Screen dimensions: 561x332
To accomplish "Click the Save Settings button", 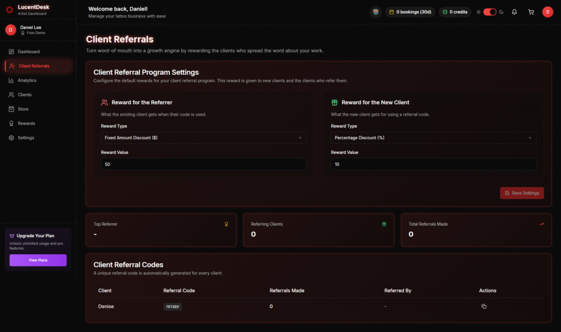I will (522, 193).
